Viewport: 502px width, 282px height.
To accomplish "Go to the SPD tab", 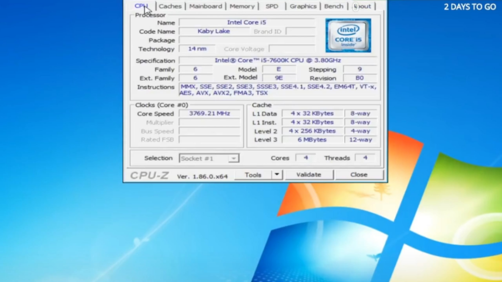I will point(272,6).
